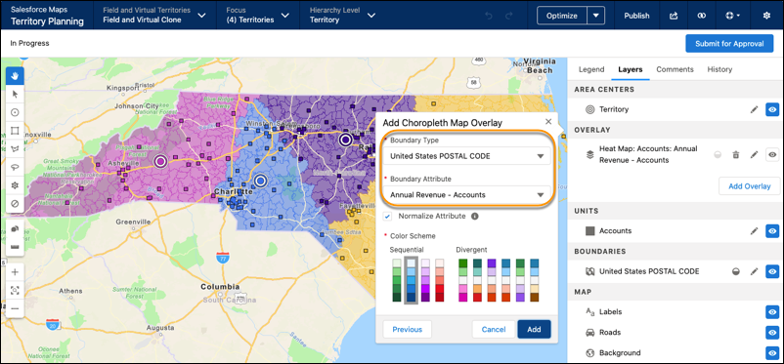
Task: Click the Normalize Attribute info icon
Action: [x=474, y=217]
